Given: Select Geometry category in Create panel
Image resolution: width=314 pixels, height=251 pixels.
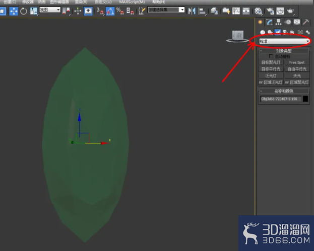Looking at the screenshot, I should tap(263, 32).
